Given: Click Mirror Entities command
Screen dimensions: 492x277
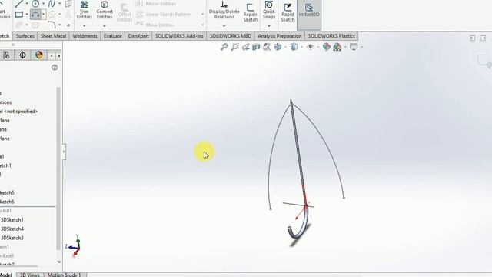Looking at the screenshot, I should coord(161,4).
